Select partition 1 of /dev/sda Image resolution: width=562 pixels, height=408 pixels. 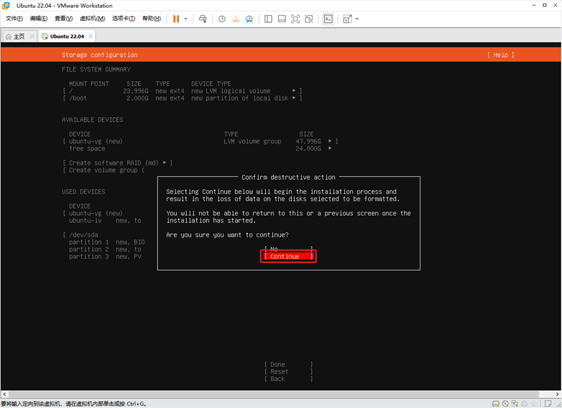[x=106, y=242]
